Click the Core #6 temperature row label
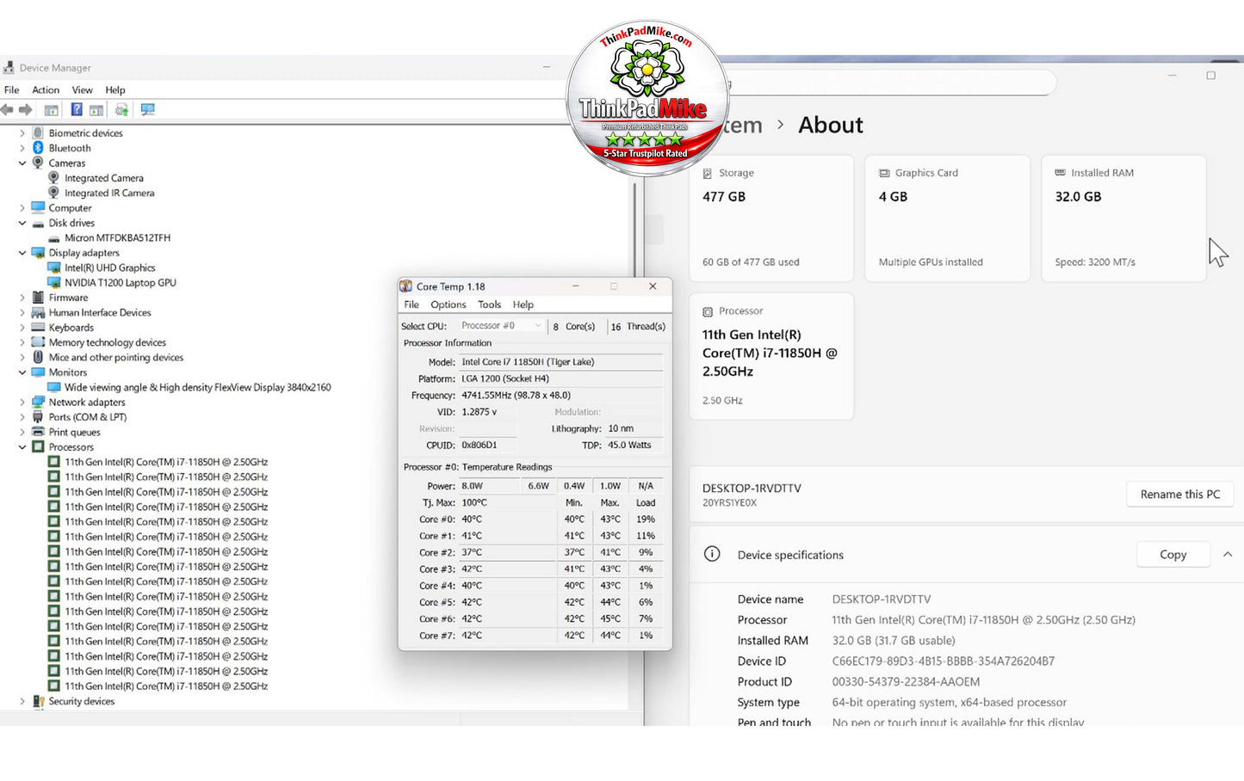Image resolution: width=1244 pixels, height=781 pixels. (436, 618)
